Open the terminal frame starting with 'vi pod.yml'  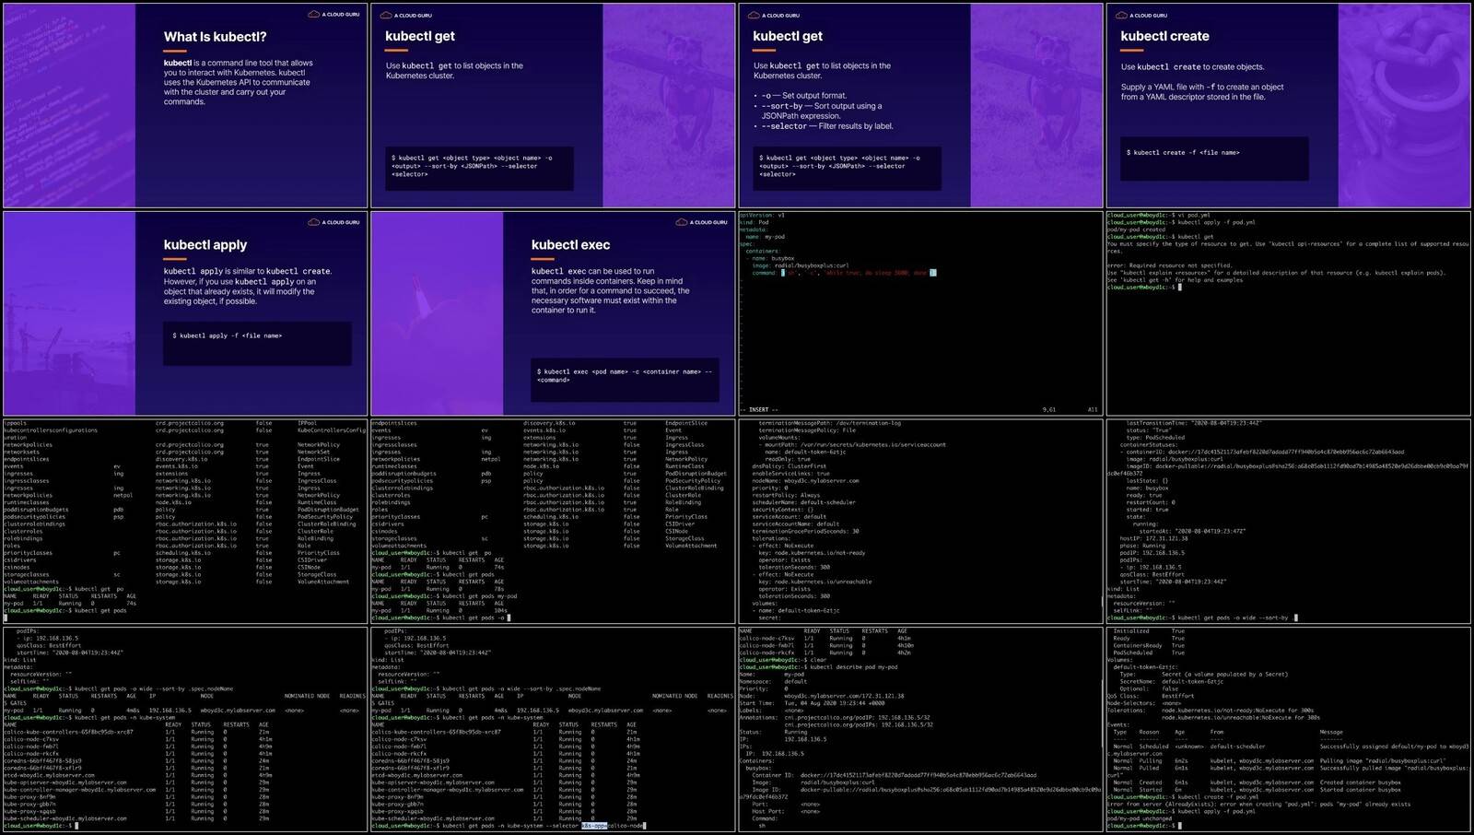(1288, 313)
